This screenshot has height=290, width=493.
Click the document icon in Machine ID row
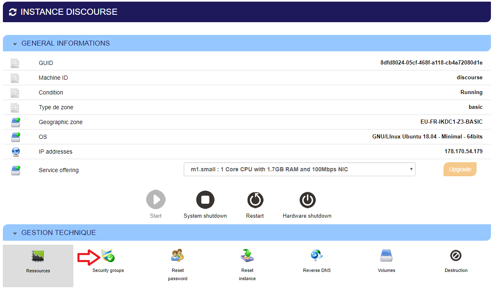[15, 78]
